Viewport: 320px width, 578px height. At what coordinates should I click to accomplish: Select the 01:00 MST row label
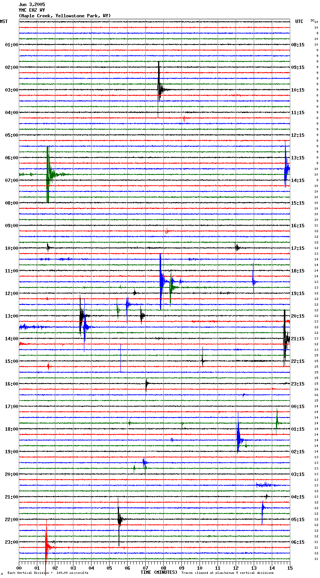[x=11, y=45]
